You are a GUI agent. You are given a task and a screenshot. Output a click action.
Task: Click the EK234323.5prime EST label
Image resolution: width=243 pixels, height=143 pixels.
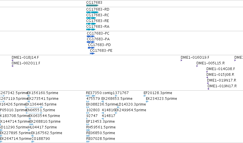click(161, 99)
